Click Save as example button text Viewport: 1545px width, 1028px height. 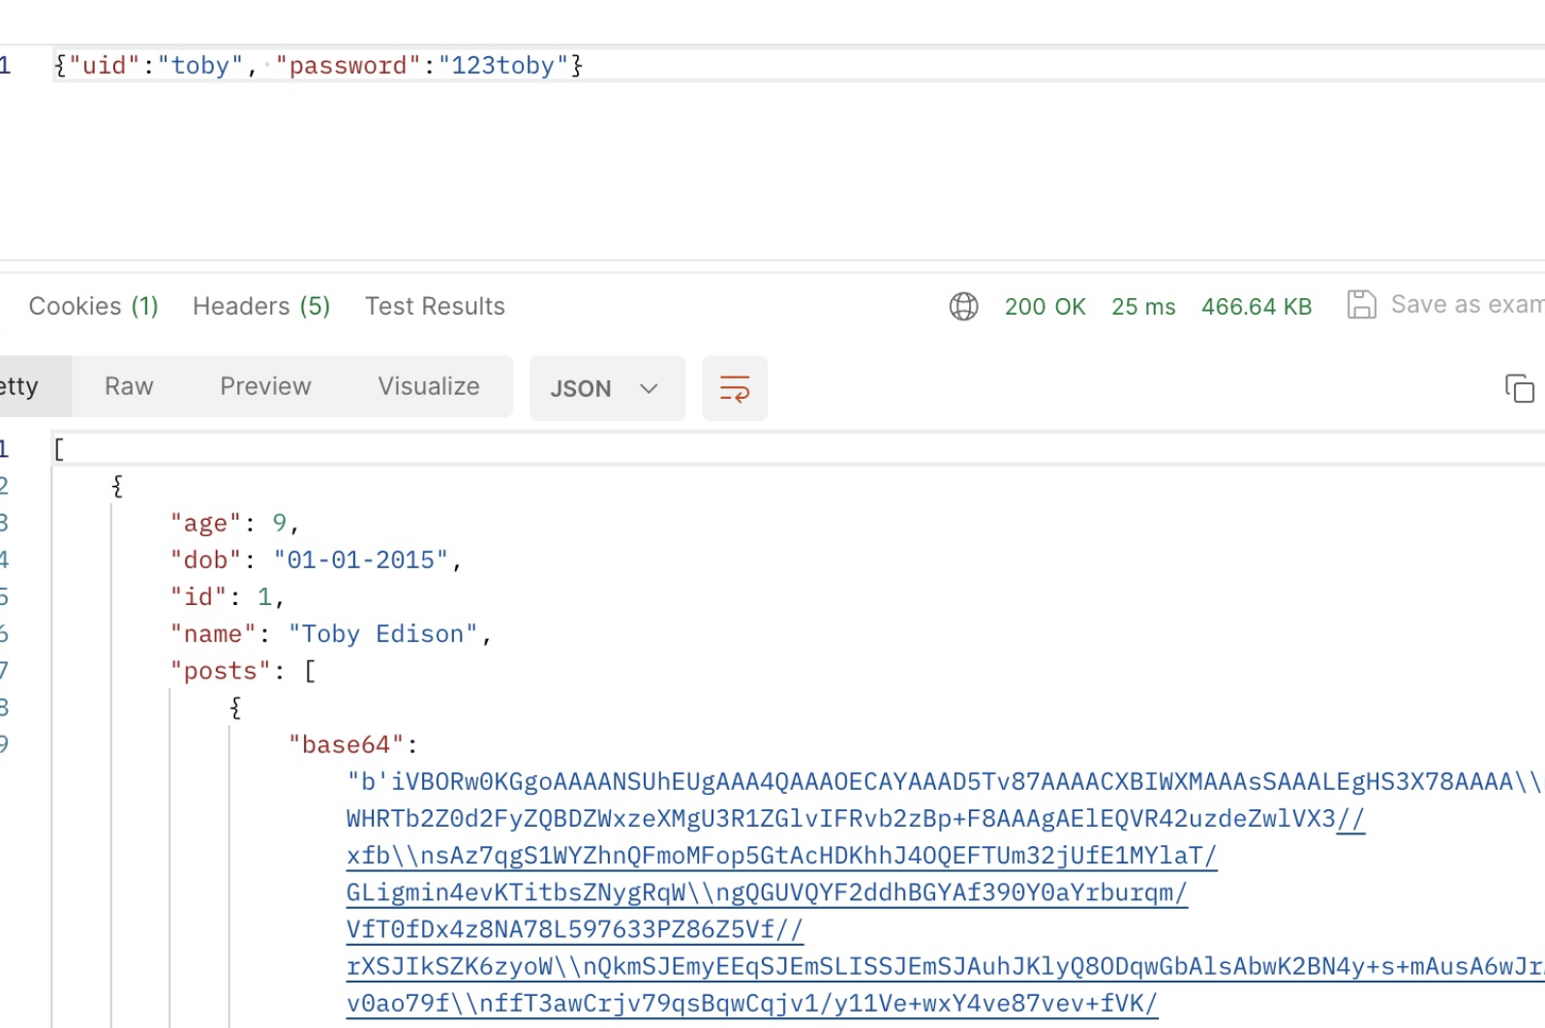click(1468, 305)
